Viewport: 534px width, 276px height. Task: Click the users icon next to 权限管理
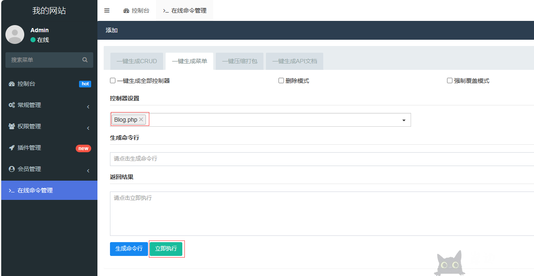pos(12,126)
